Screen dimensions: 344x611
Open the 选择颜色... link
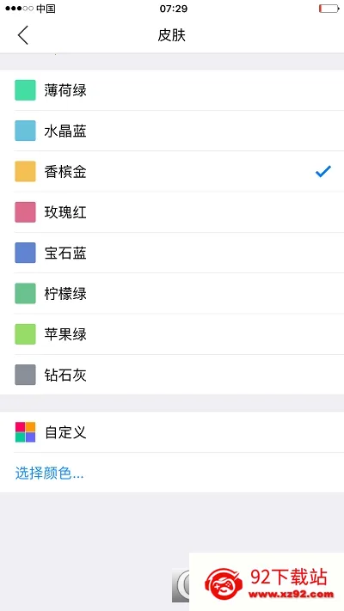(x=49, y=473)
